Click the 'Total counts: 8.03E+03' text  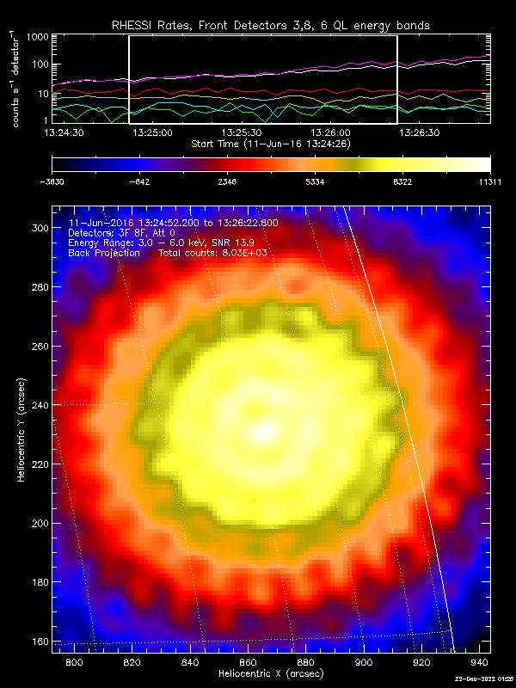coord(213,253)
